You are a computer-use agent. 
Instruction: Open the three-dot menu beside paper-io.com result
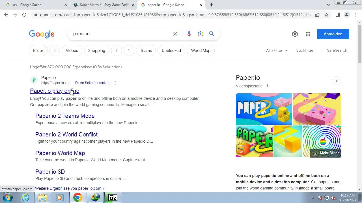point(115,83)
